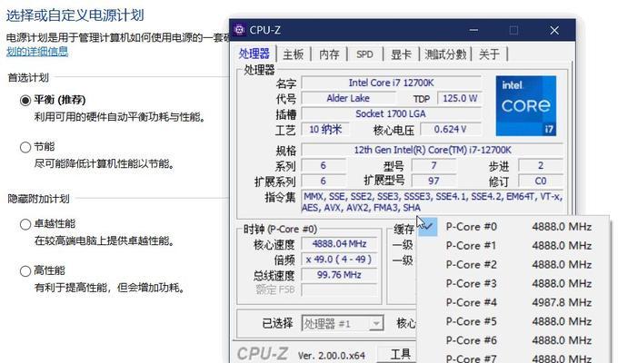Select the 卓越性能 power plan
Viewport: 618px width, 363px height.
25,224
